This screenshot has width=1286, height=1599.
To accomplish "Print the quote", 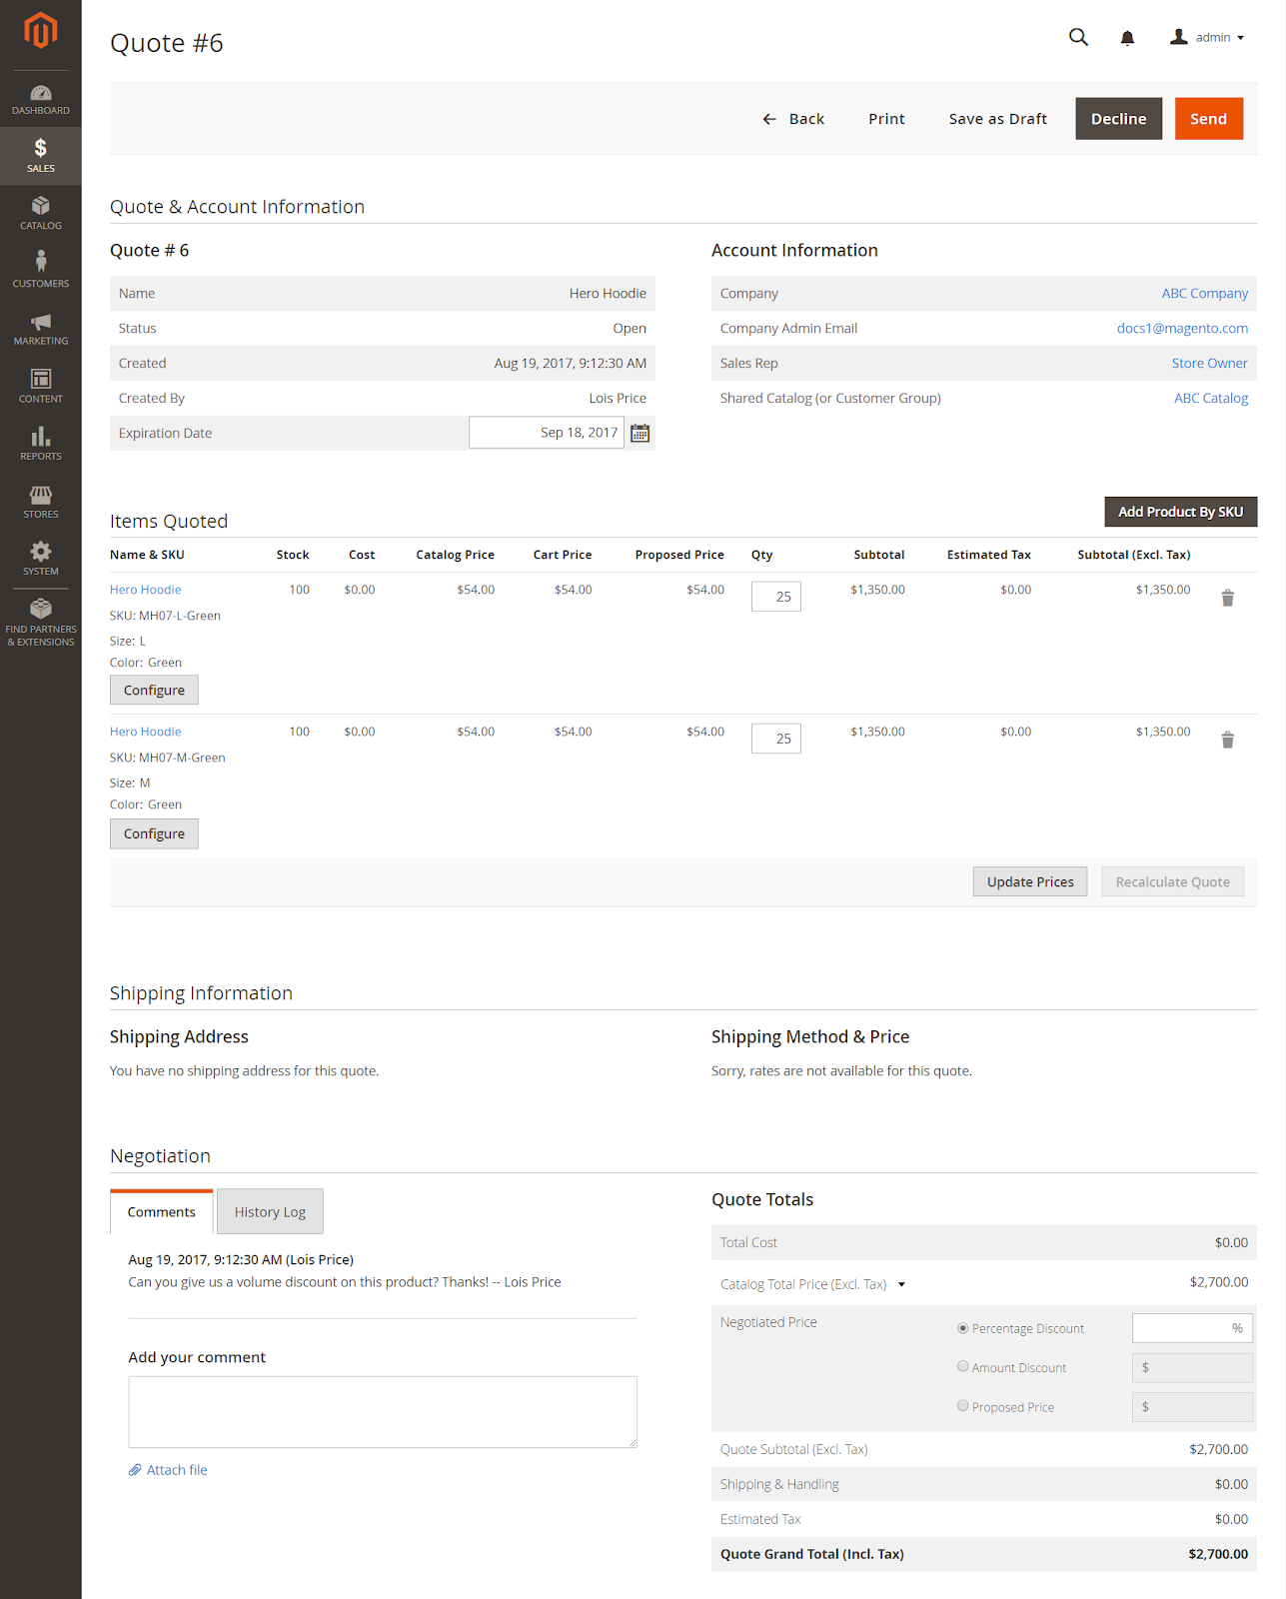I will tap(886, 119).
